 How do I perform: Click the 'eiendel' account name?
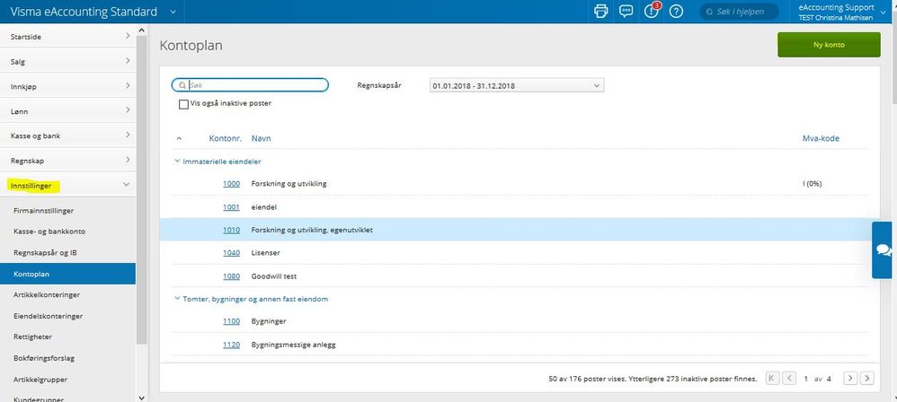pyautogui.click(x=263, y=206)
